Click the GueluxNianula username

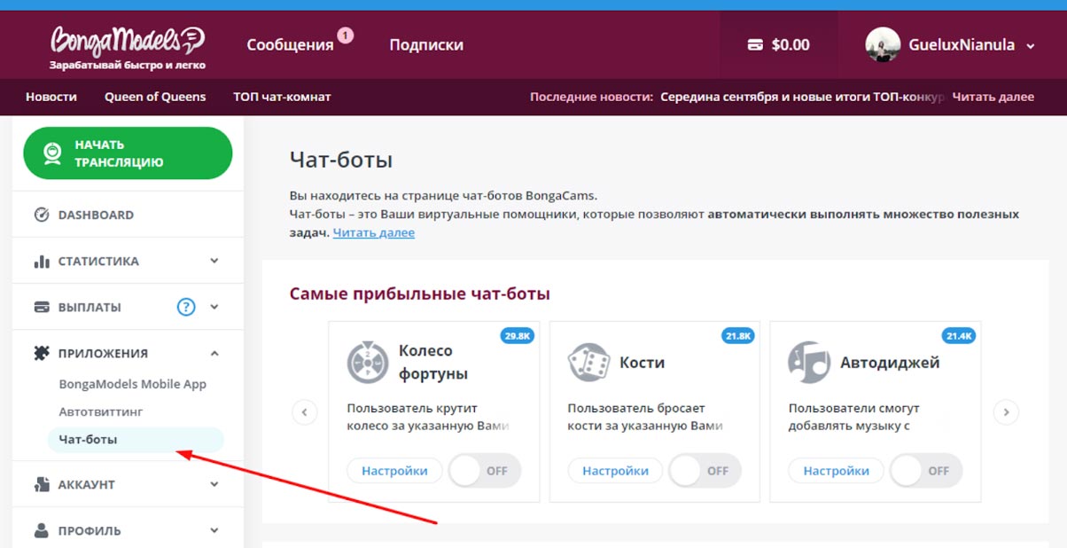962,44
